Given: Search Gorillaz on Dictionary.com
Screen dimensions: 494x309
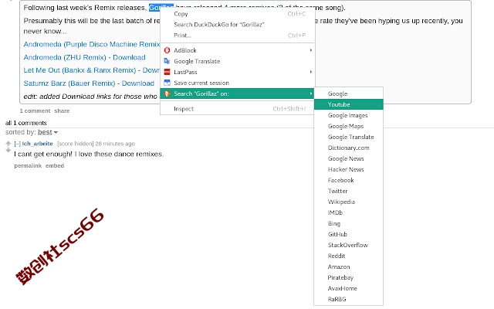Looking at the screenshot, I should click(349, 148).
